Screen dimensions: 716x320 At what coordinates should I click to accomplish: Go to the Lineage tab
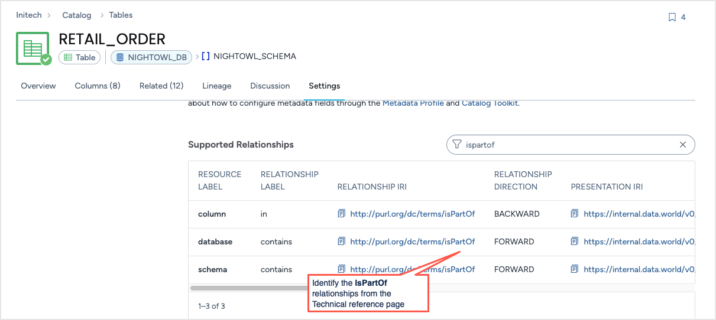click(x=217, y=86)
